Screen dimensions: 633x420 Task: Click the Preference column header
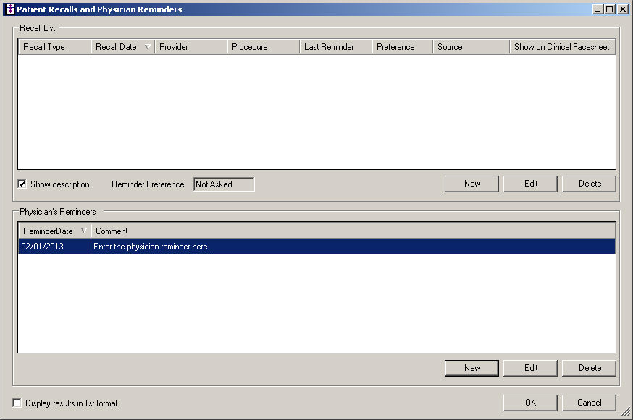[x=402, y=47]
